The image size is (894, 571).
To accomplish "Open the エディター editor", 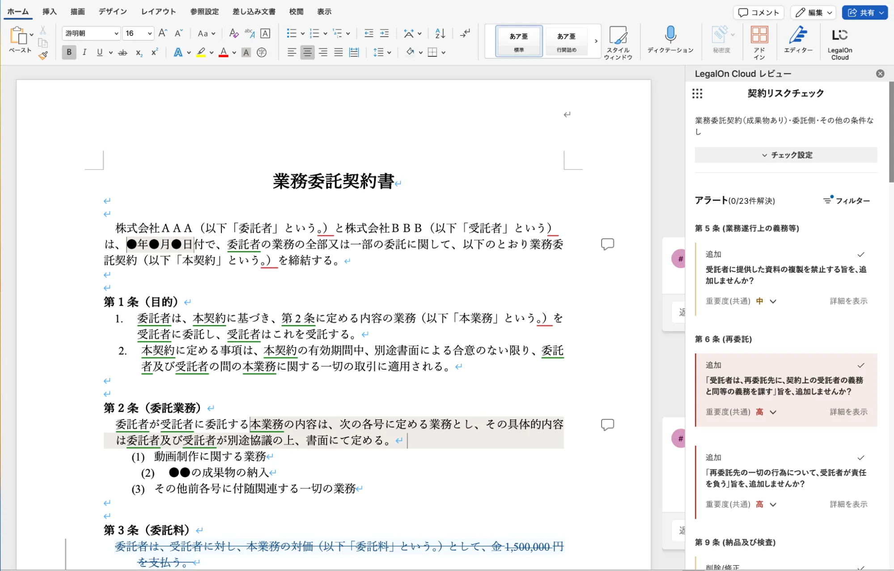I will coord(798,40).
